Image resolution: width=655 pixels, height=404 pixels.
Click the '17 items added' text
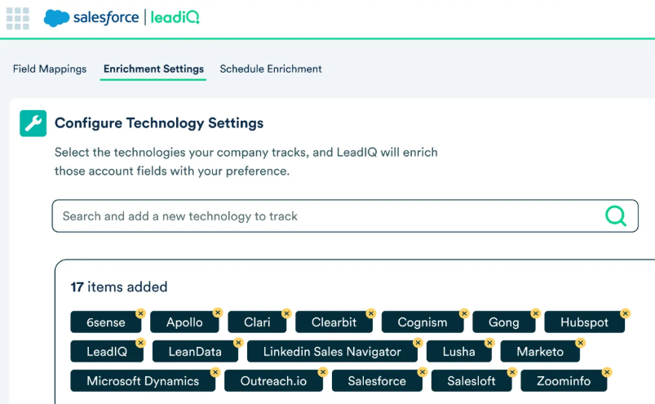point(119,286)
